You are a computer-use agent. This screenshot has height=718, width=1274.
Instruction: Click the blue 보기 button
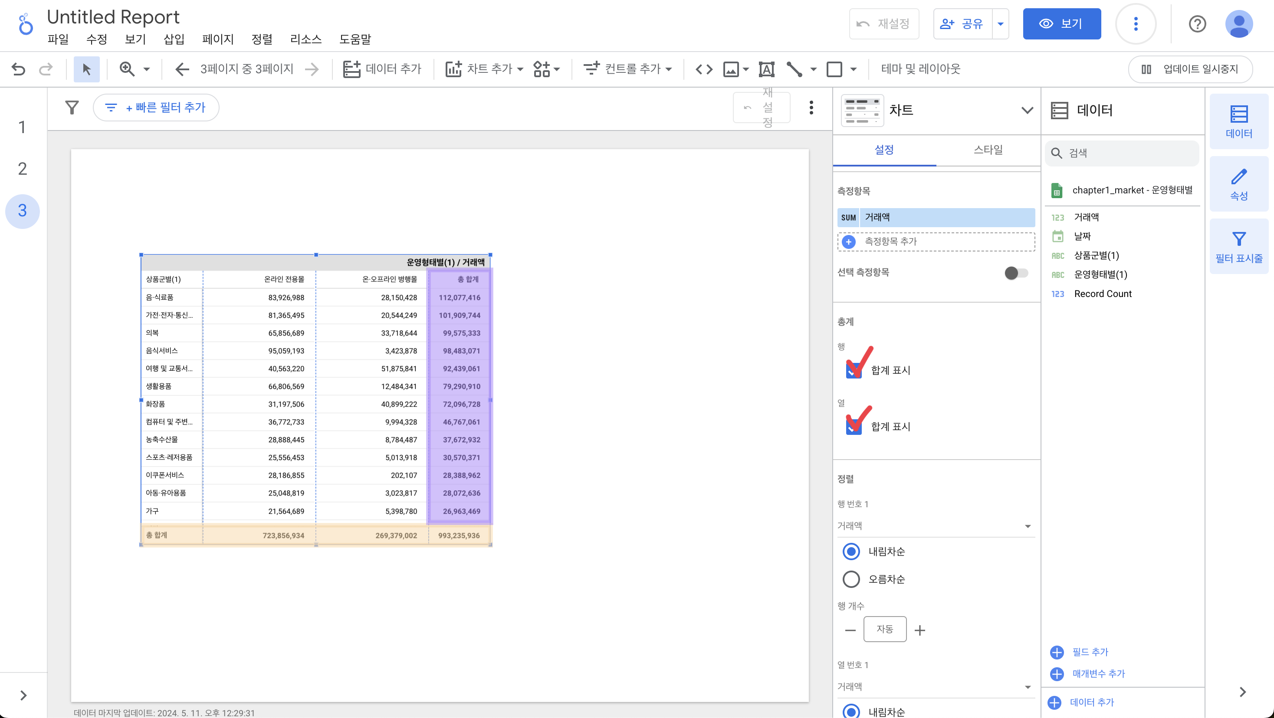pyautogui.click(x=1061, y=24)
